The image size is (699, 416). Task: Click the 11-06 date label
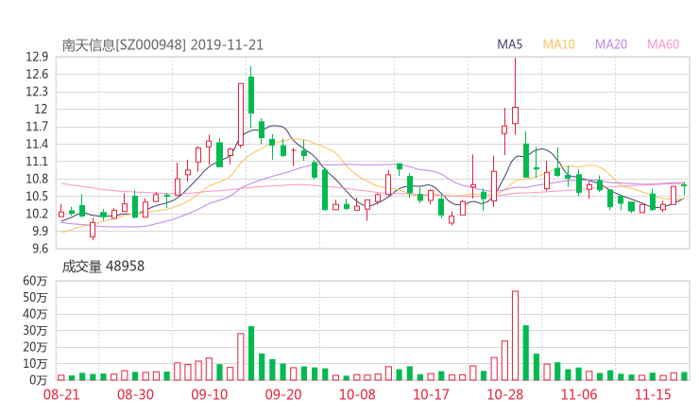click(579, 394)
